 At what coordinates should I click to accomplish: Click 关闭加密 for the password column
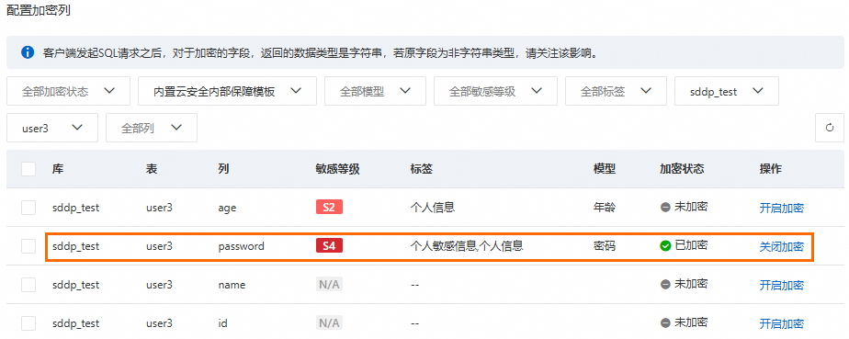[x=781, y=246]
